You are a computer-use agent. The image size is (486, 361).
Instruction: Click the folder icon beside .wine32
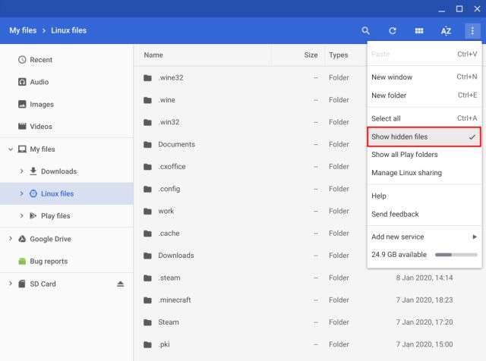(147, 77)
